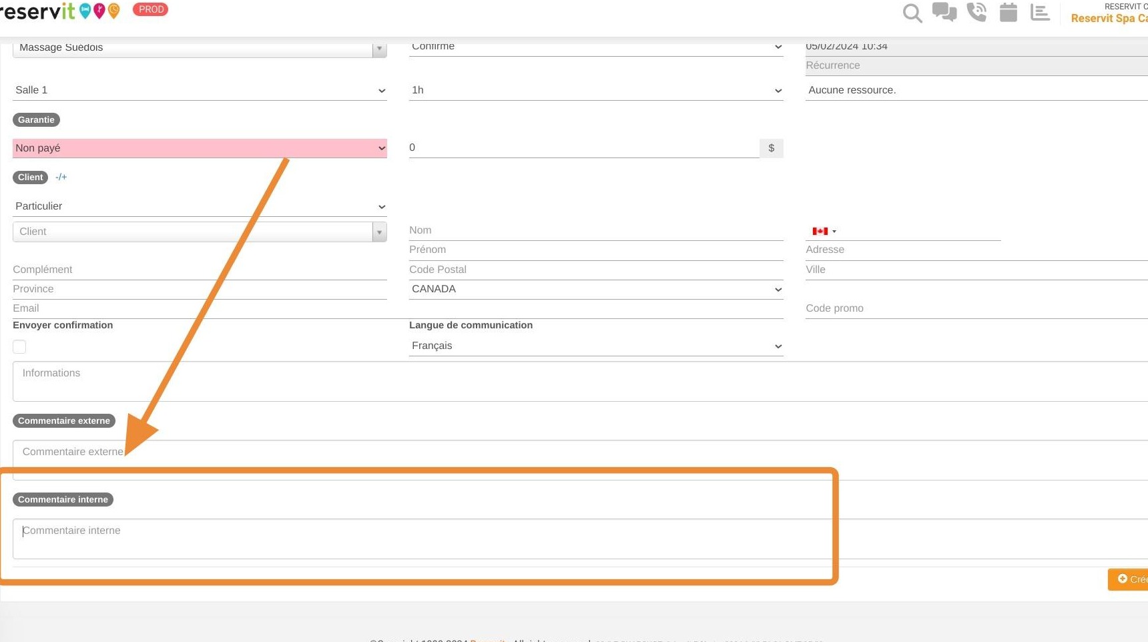This screenshot has width=1148, height=642.
Task: Click the Langue de communication label
Action: (x=471, y=325)
